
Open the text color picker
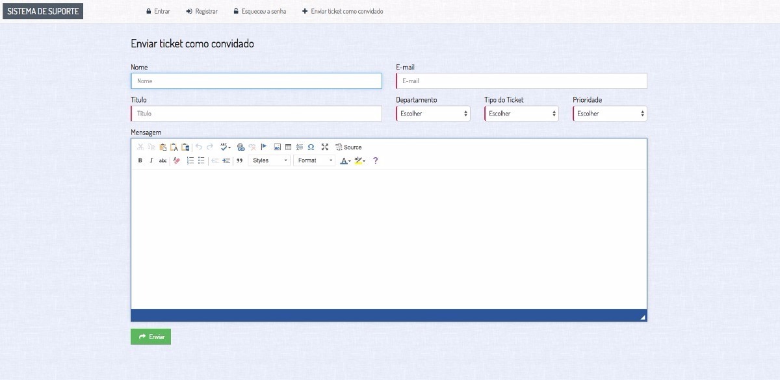tap(345, 160)
